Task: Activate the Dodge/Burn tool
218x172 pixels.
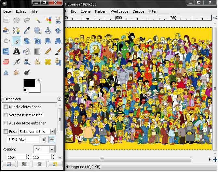Action: (x=27, y=72)
